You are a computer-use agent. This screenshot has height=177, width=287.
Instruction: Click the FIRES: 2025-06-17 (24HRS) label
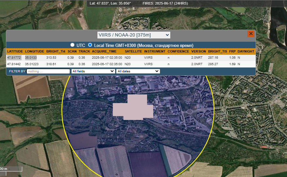tap(165, 3)
